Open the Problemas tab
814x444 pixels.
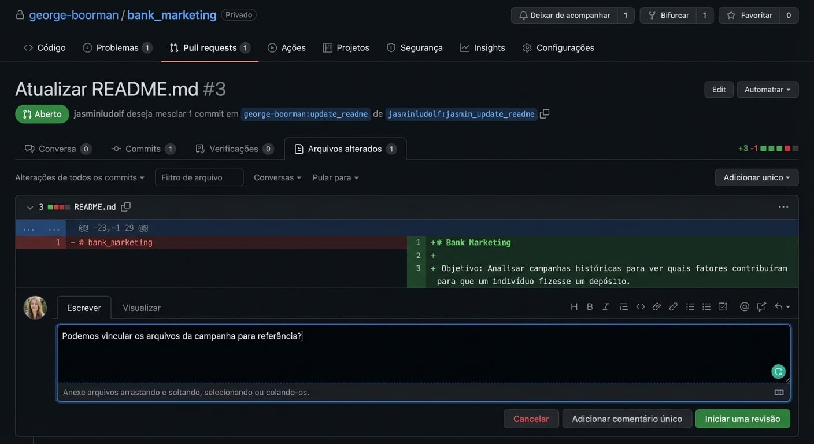tap(117, 47)
